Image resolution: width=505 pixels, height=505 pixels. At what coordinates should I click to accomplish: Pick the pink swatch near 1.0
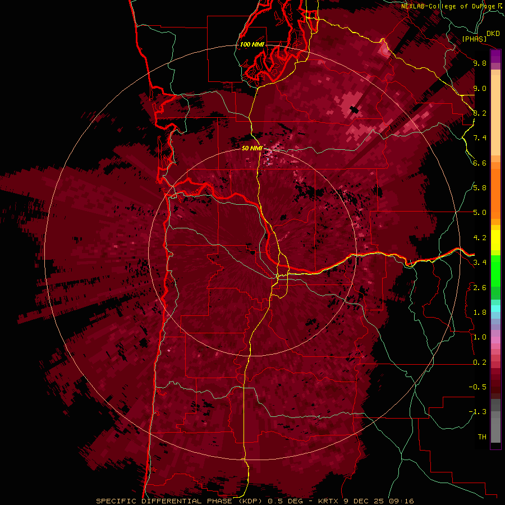(495, 340)
